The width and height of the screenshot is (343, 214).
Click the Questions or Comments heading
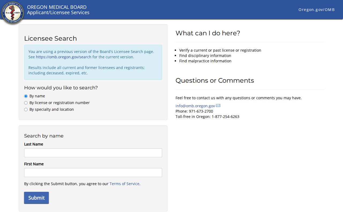215,81
